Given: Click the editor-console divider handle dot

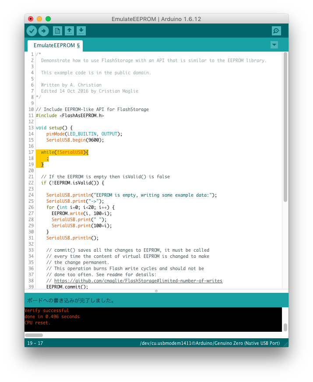Looking at the screenshot, I should 156,291.
